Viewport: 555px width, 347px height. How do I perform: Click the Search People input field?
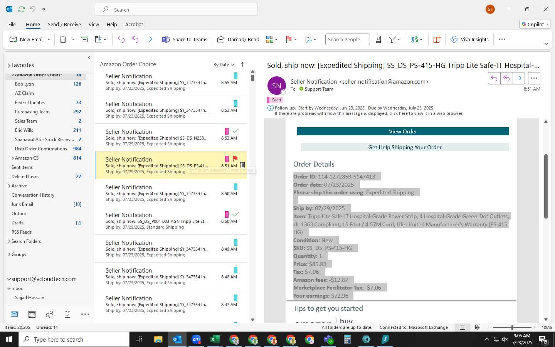[x=347, y=39]
